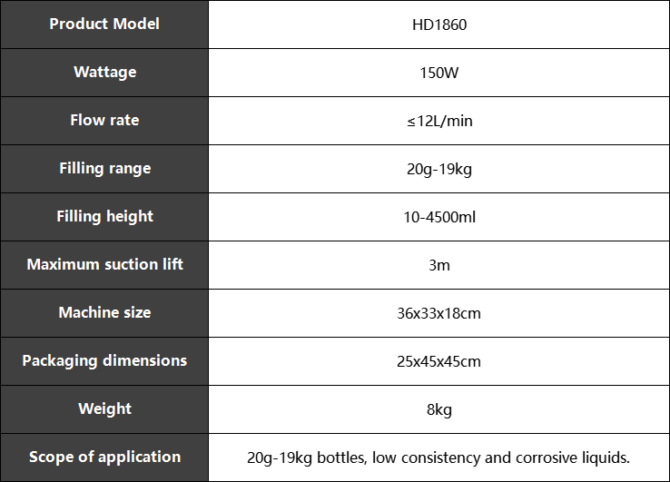The image size is (670, 482).
Task: Click the Flow rate label
Action: (x=104, y=120)
